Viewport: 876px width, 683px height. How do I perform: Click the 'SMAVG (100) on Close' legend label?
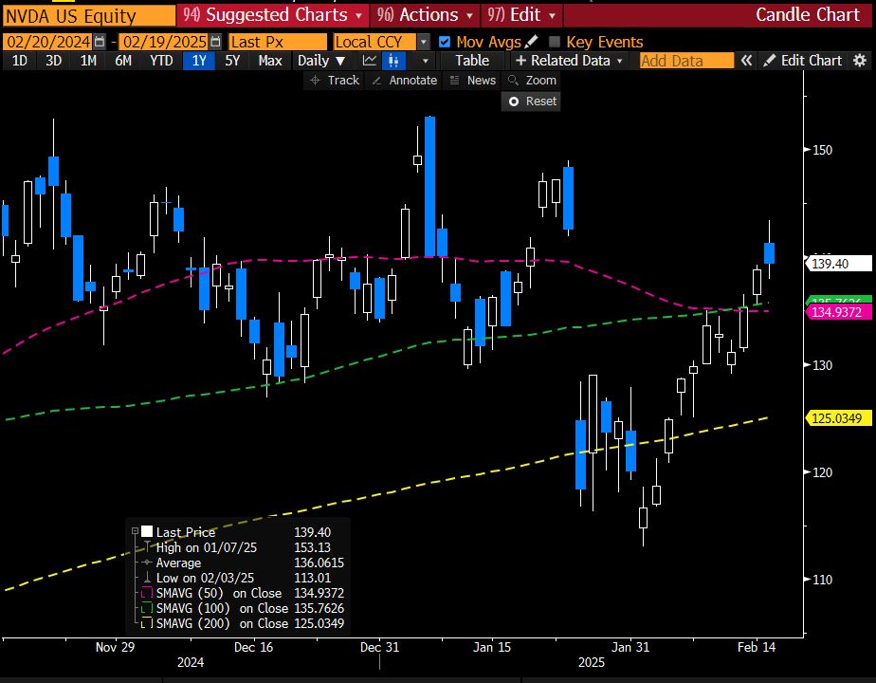[x=222, y=607]
